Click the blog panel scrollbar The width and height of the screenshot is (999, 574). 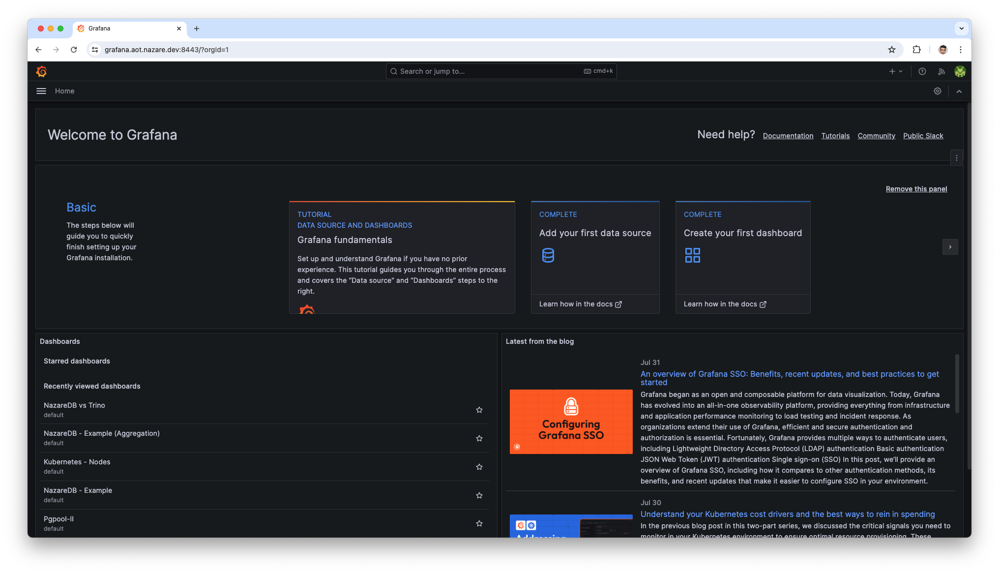[x=957, y=383]
